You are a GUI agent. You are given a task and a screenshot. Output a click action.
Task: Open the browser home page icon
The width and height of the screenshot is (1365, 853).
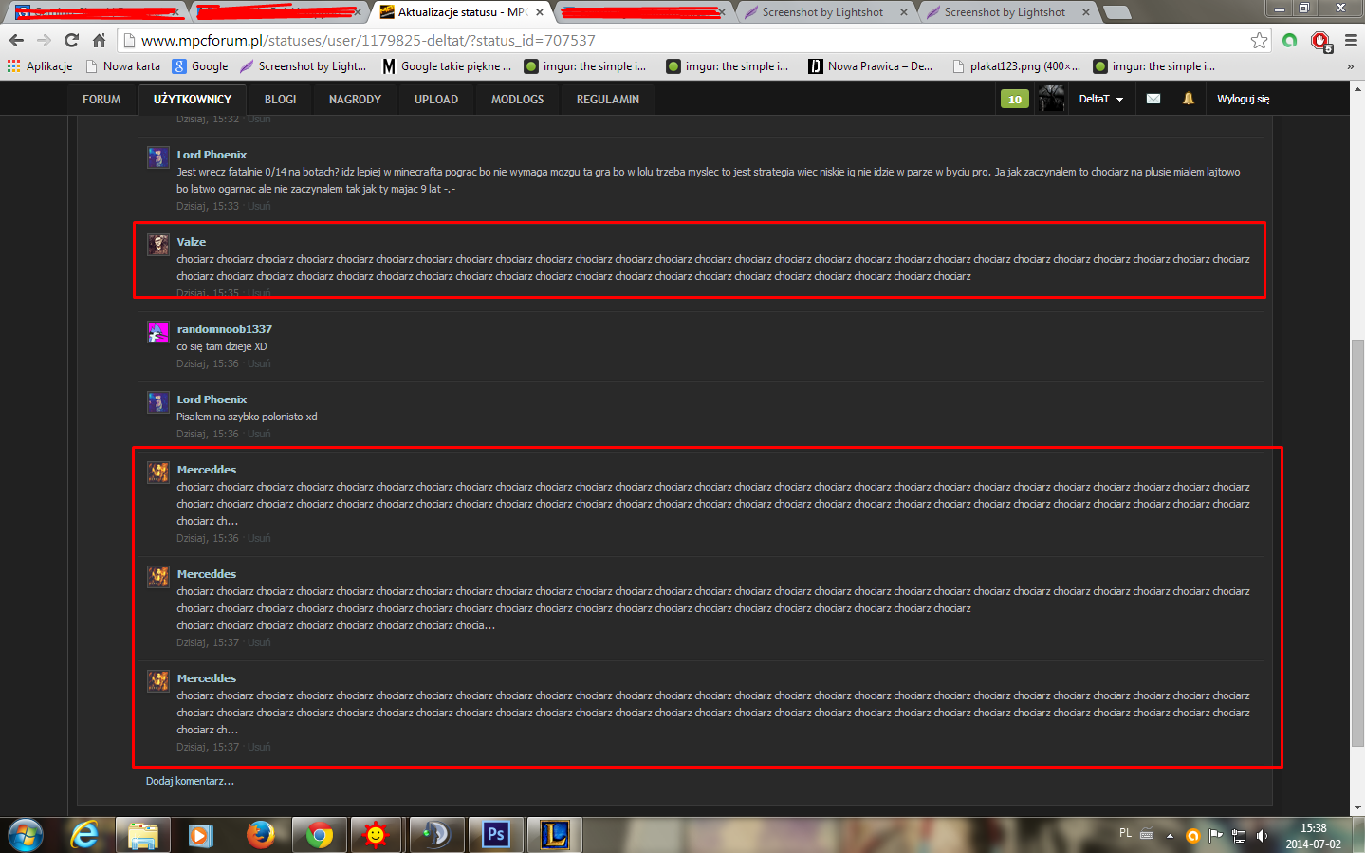(99, 40)
